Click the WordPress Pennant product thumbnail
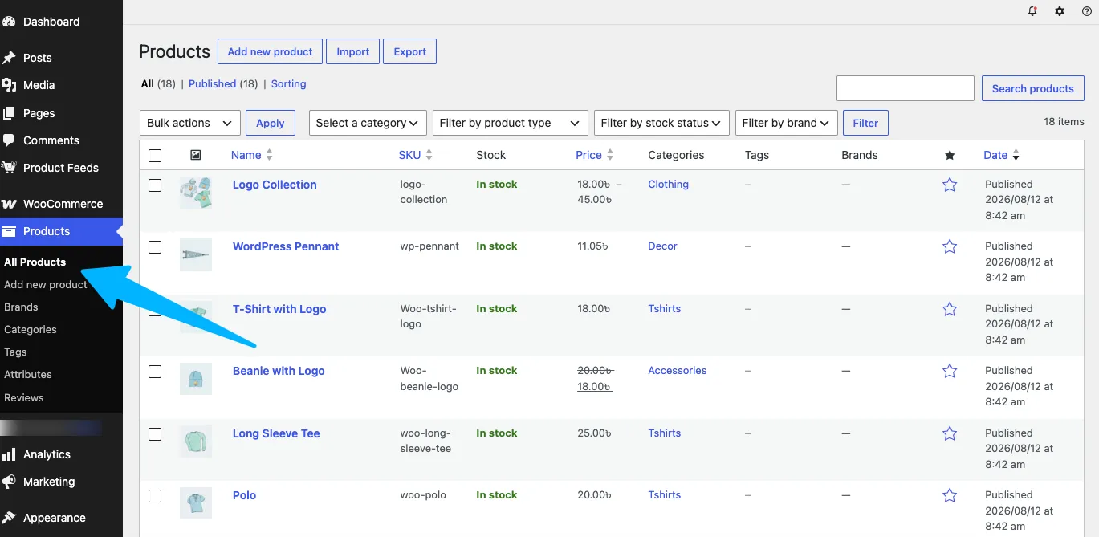The image size is (1099, 537). (196, 254)
